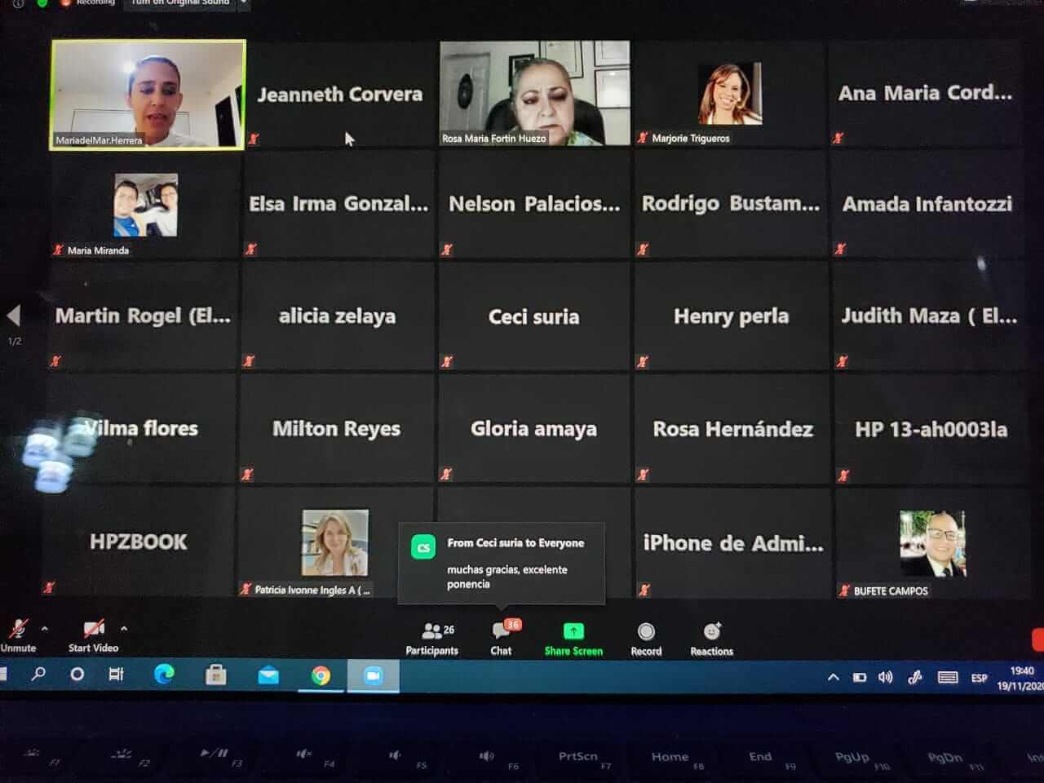1044x783 pixels.
Task: Select BUFETE CAMPOS participant tile
Action: tap(932, 544)
